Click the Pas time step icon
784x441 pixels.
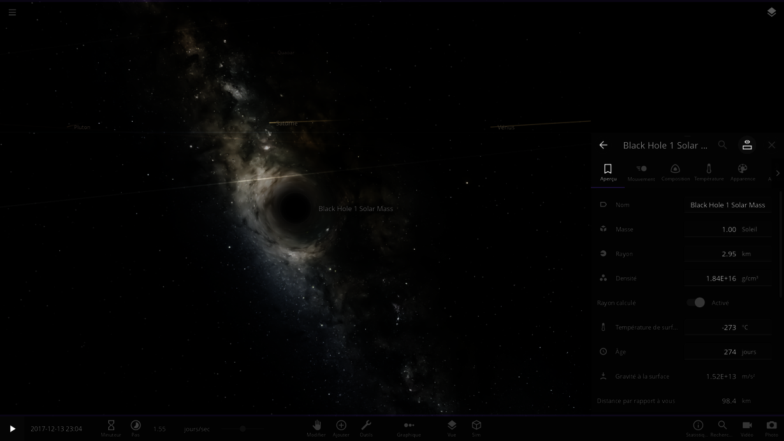point(136,428)
